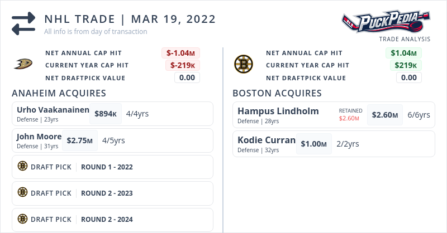Click Bruins icon on Round 2 - 2024 pick
This screenshot has width=447, height=233.
point(22,219)
